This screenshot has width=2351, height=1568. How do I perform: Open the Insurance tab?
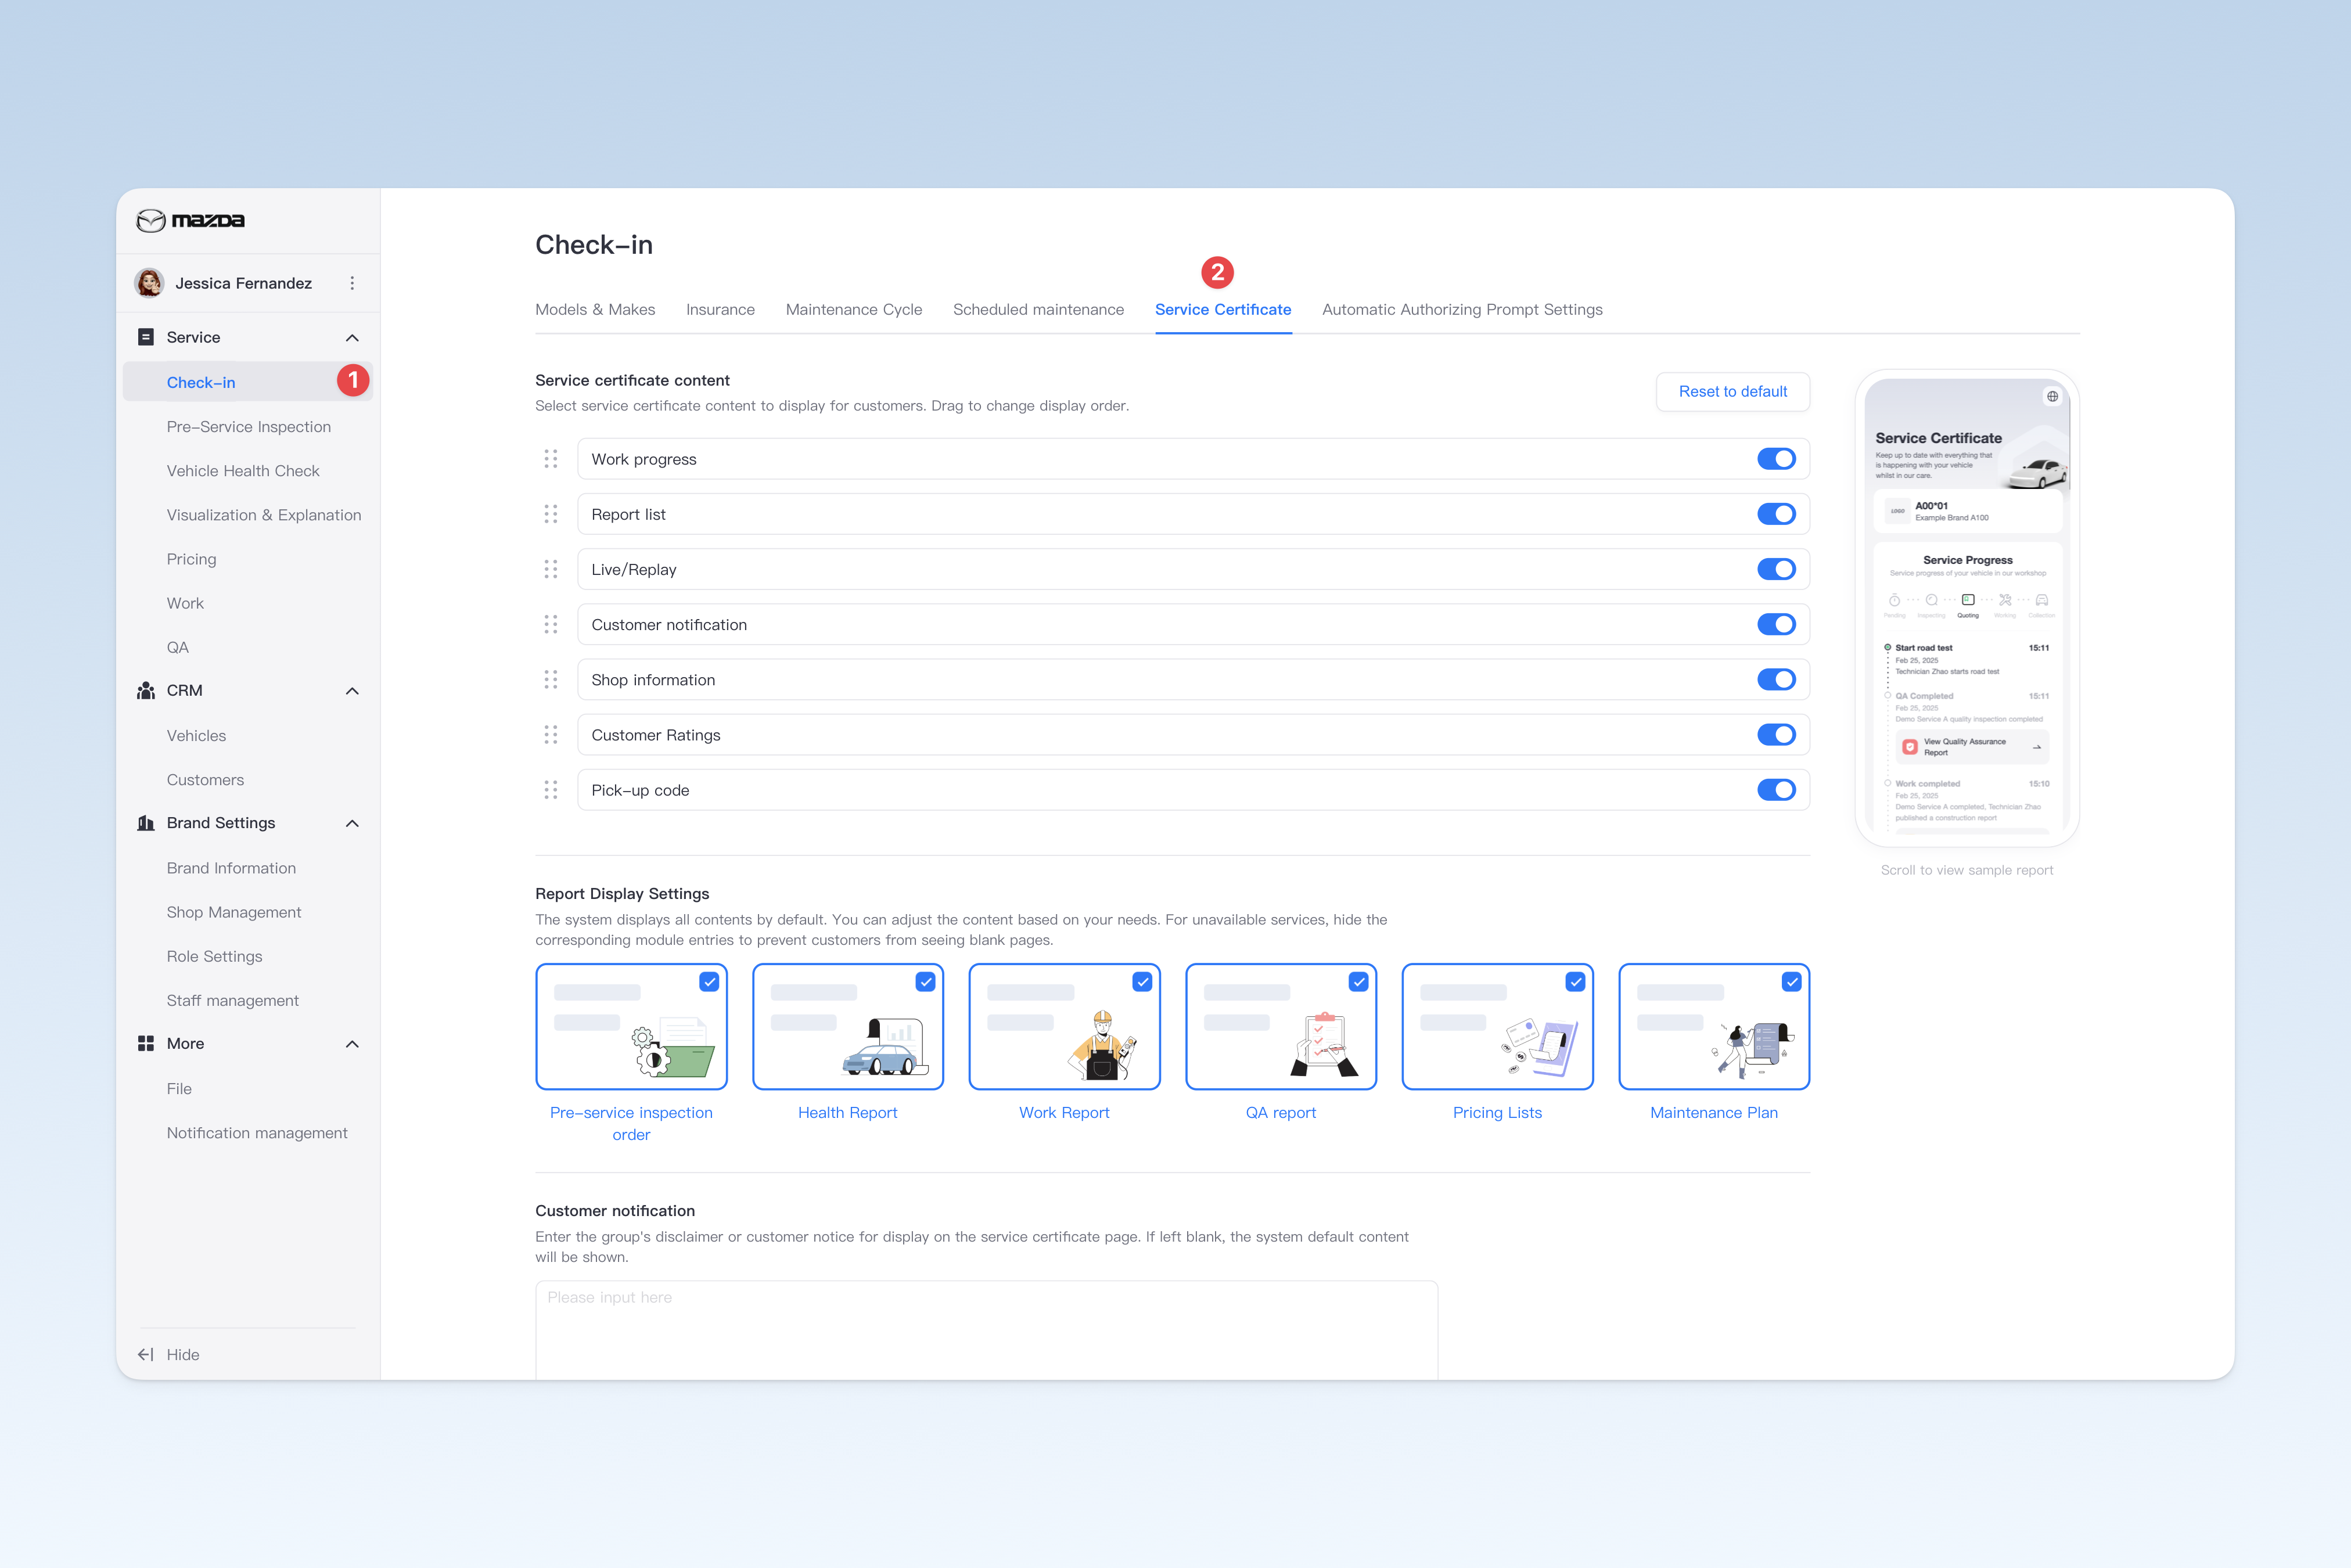[x=720, y=310]
